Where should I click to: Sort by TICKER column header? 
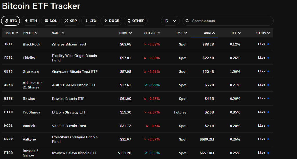11,33
